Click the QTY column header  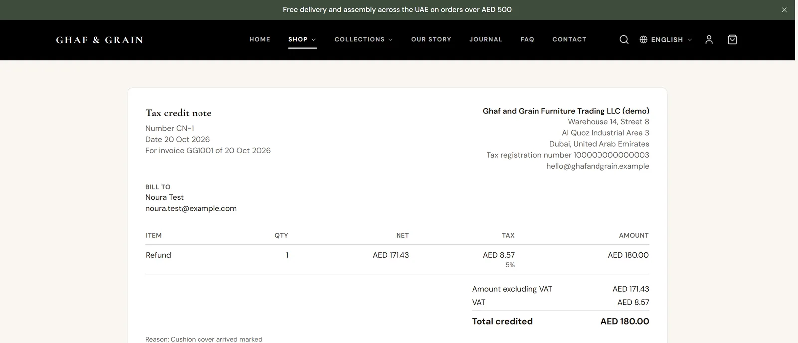coord(281,235)
